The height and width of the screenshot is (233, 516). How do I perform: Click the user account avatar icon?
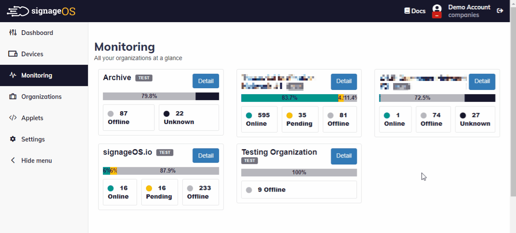click(x=437, y=9)
